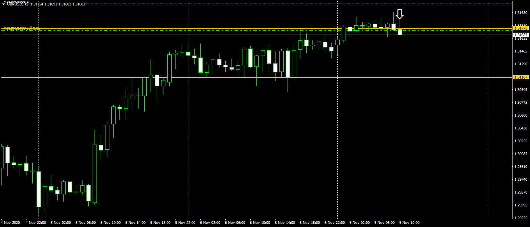Click the 1.30775 price scale label
Viewport: 530px width, 227px height.
click(521, 102)
